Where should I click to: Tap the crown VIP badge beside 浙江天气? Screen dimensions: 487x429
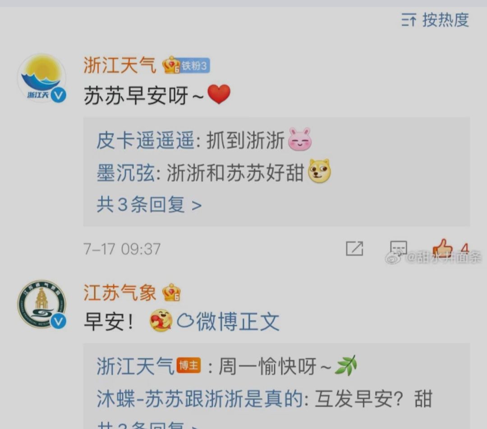pyautogui.click(x=171, y=65)
